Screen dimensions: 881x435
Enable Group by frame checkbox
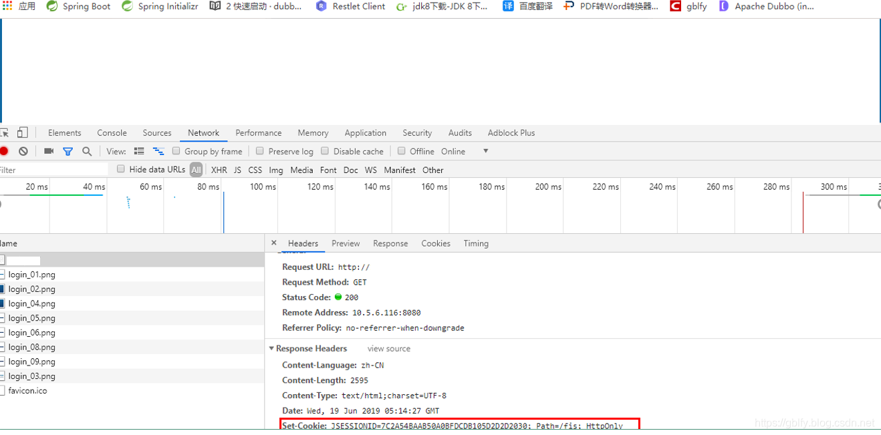click(x=176, y=151)
